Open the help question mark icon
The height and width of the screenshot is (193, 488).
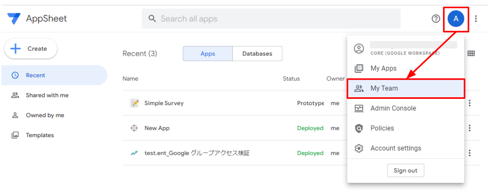click(436, 18)
